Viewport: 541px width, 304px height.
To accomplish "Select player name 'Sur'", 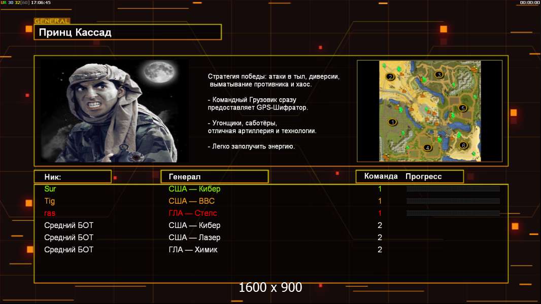I will 50,188.
